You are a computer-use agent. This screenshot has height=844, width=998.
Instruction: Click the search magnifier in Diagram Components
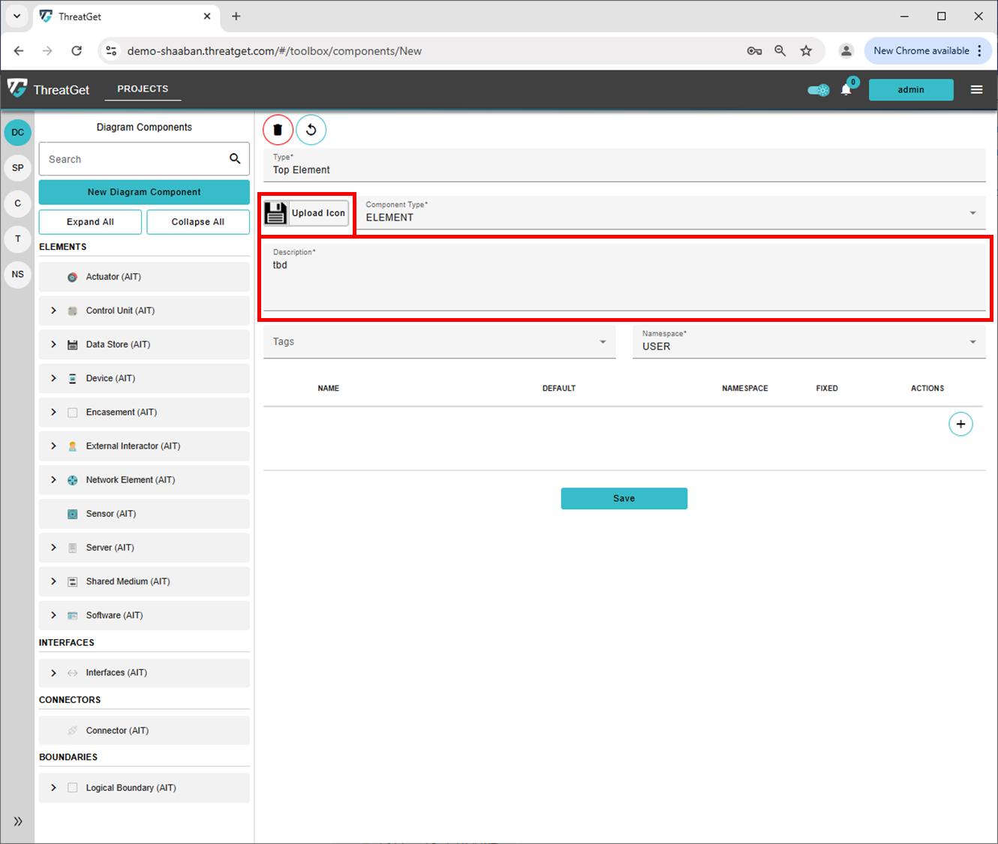[x=235, y=159]
